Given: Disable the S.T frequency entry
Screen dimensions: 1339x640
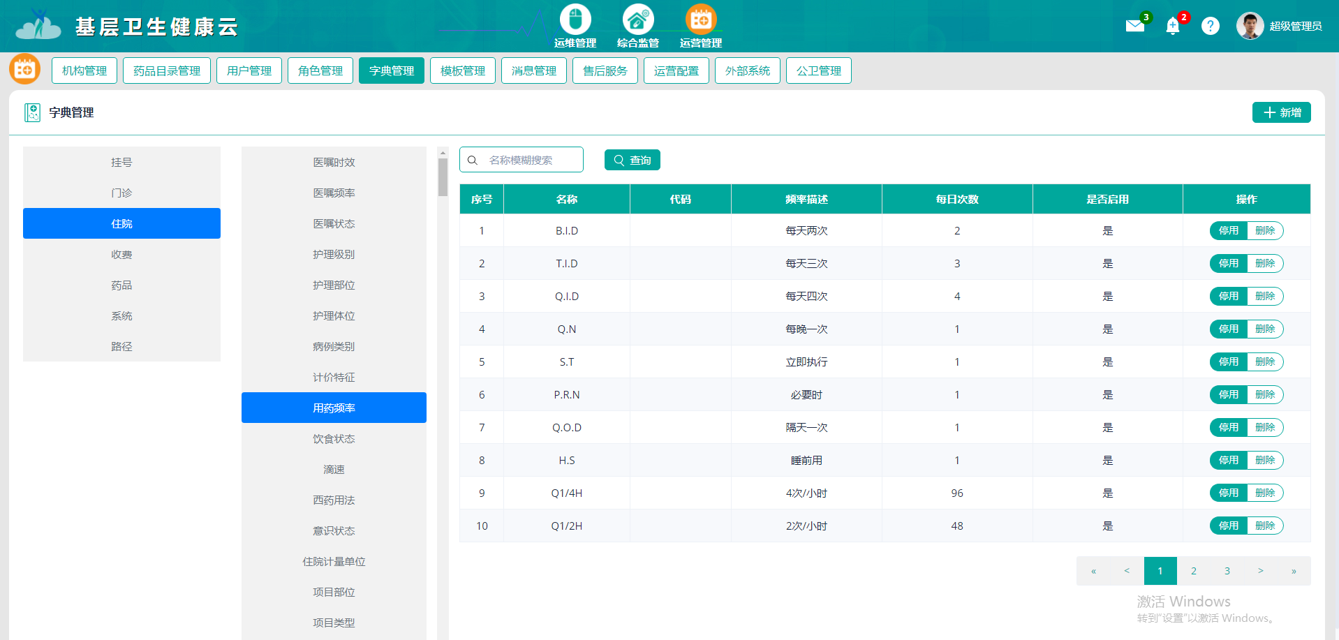Looking at the screenshot, I should click(x=1228, y=362).
